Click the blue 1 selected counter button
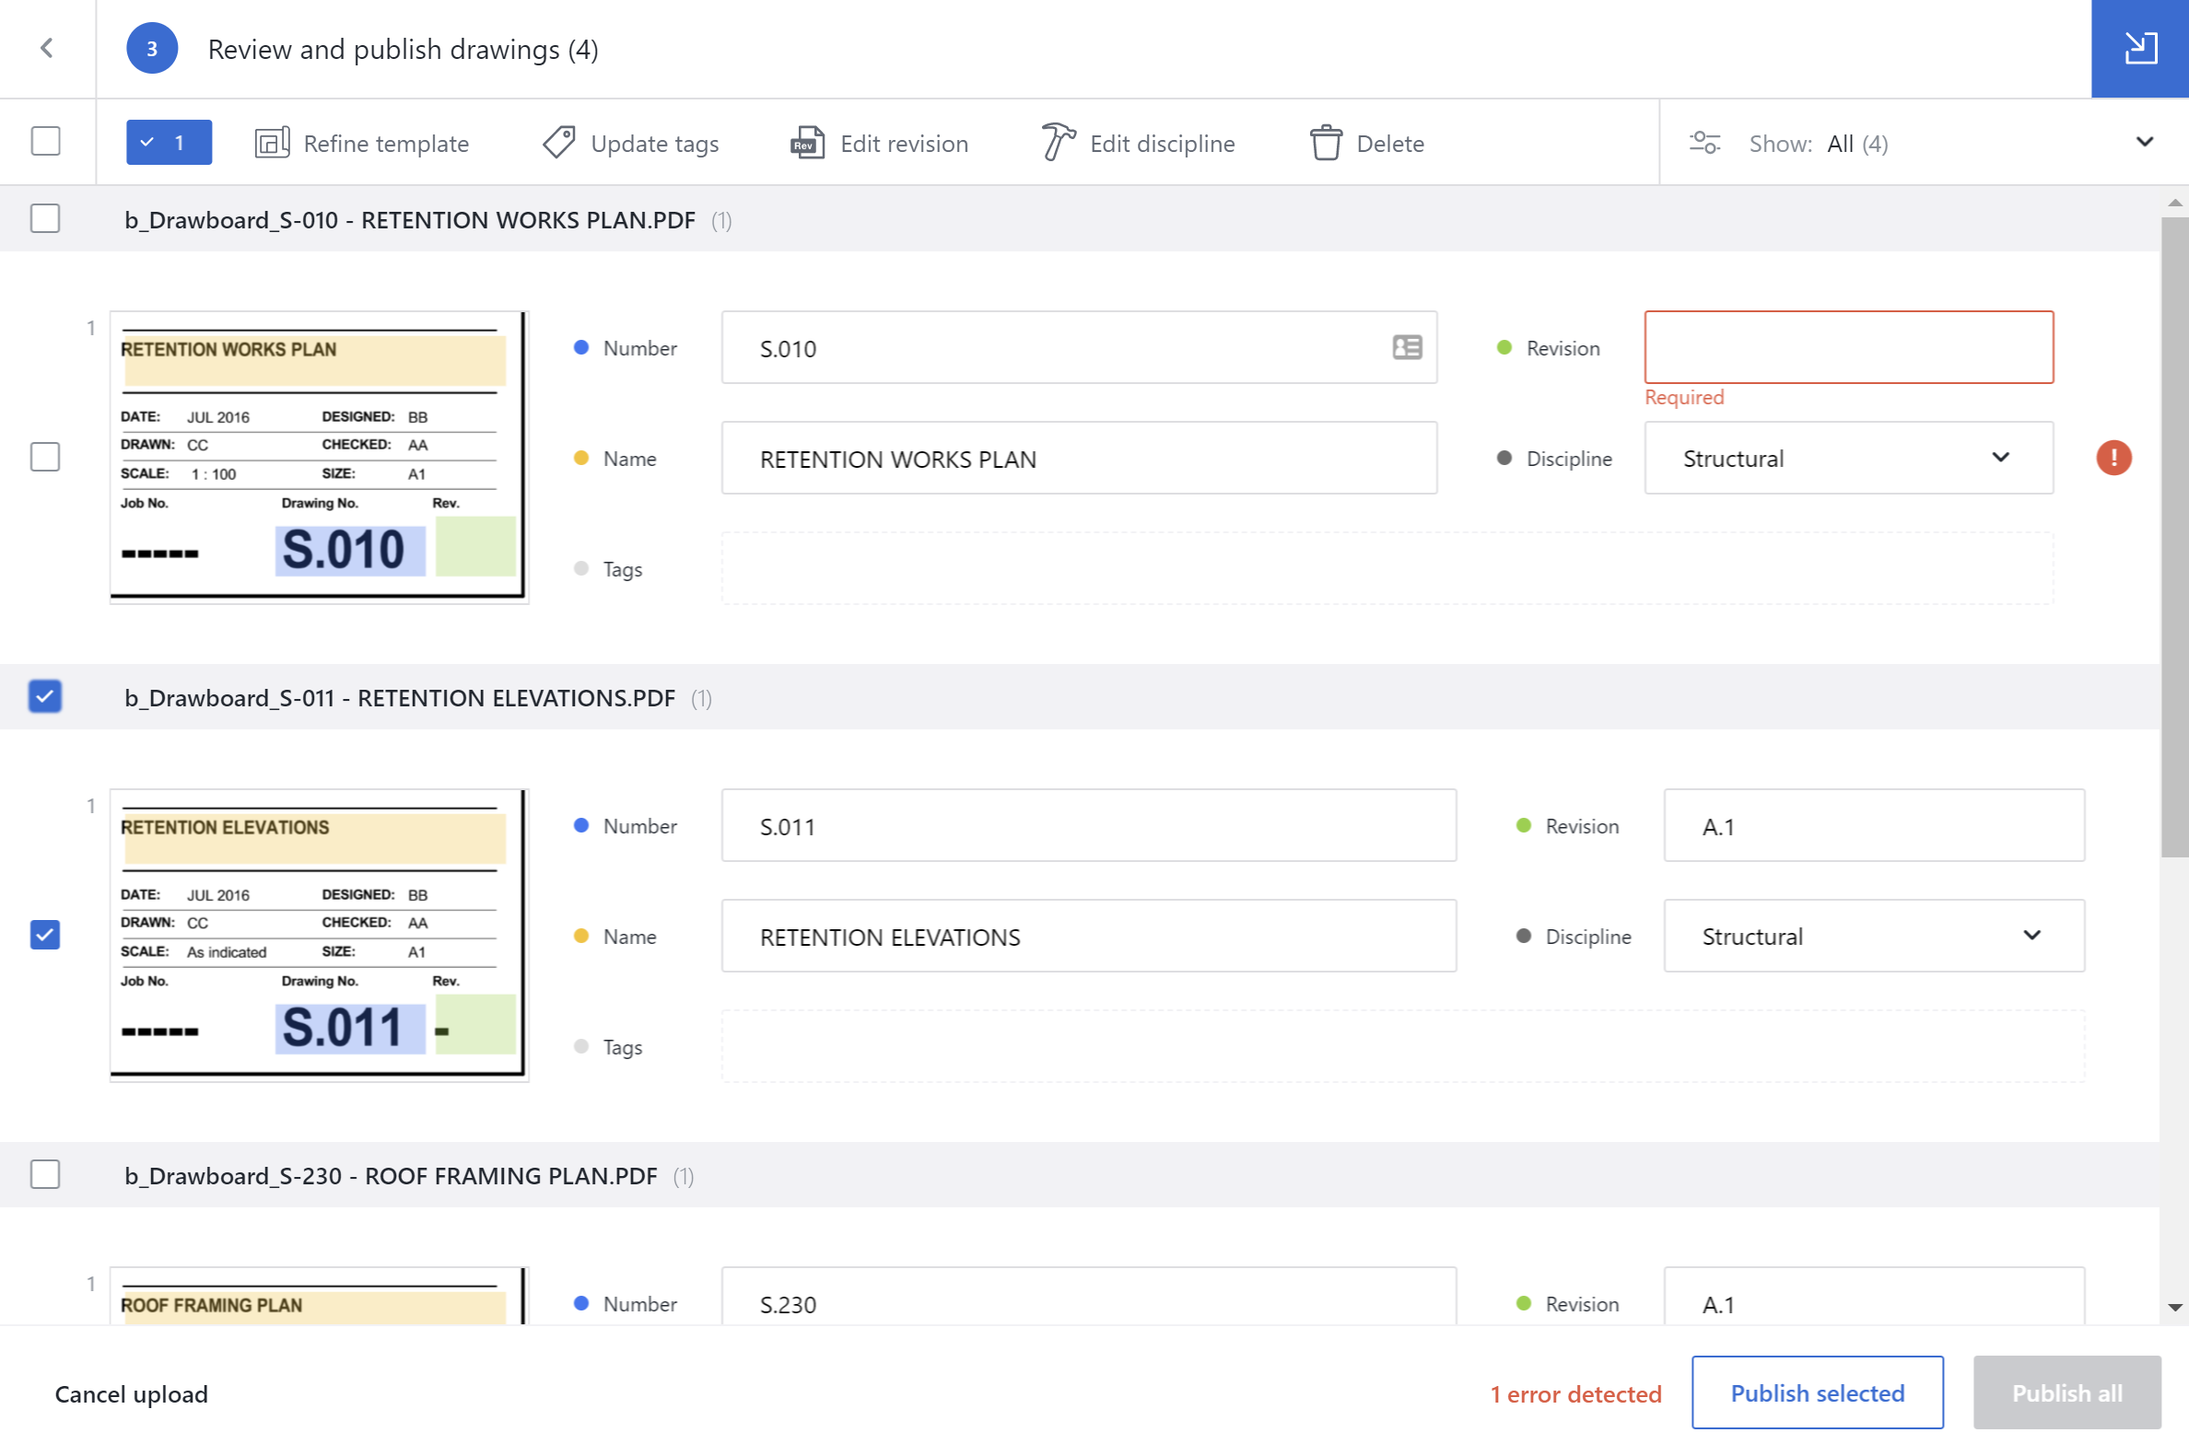The image size is (2189, 1456). 169,142
